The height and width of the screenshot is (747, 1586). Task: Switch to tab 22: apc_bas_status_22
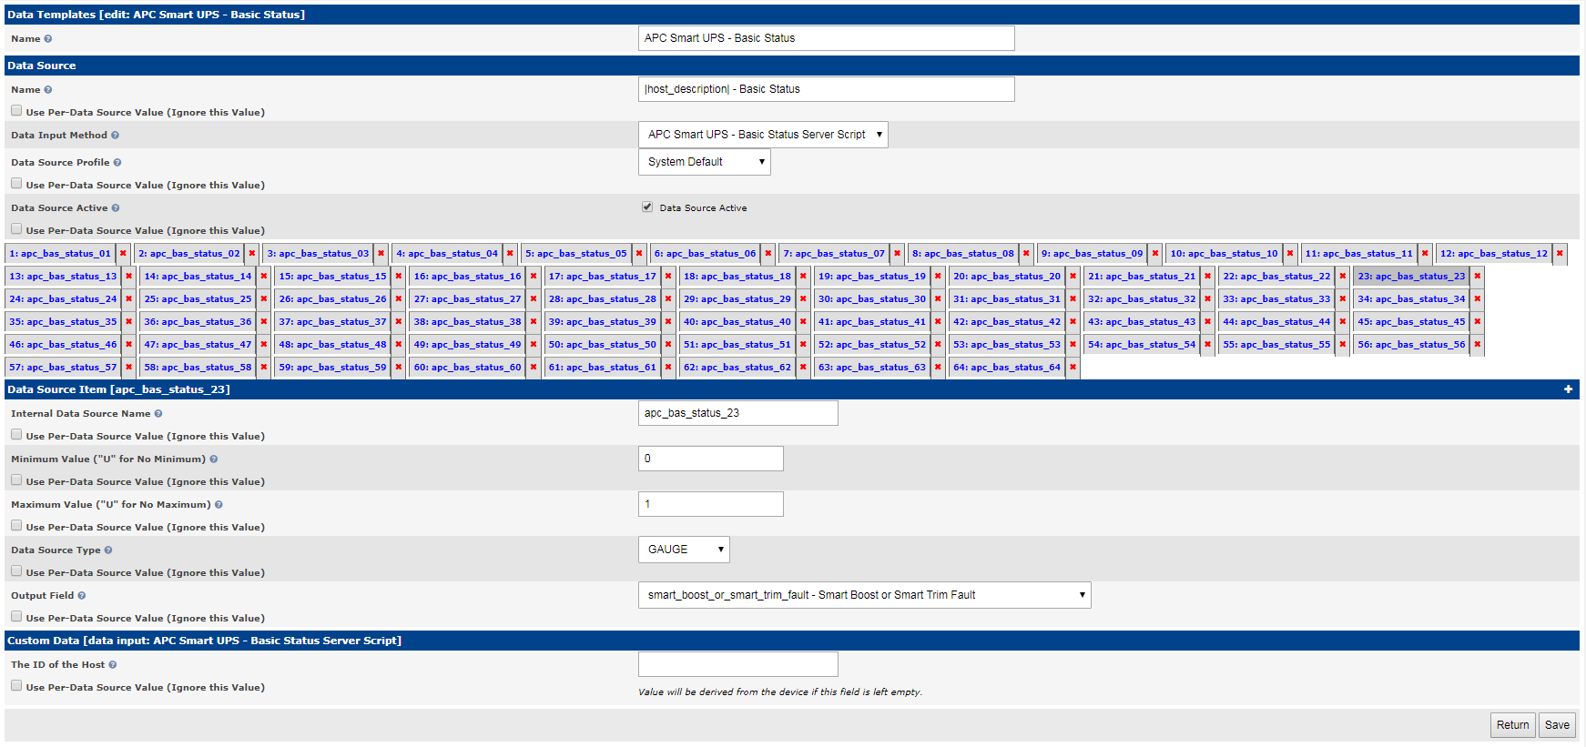[1276, 277]
